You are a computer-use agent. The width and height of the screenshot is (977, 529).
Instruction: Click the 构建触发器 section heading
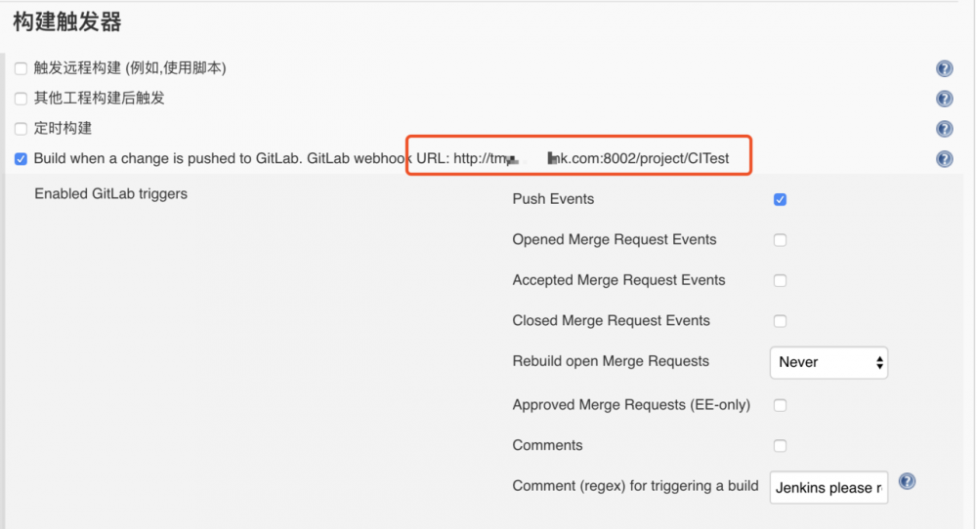coord(67,21)
